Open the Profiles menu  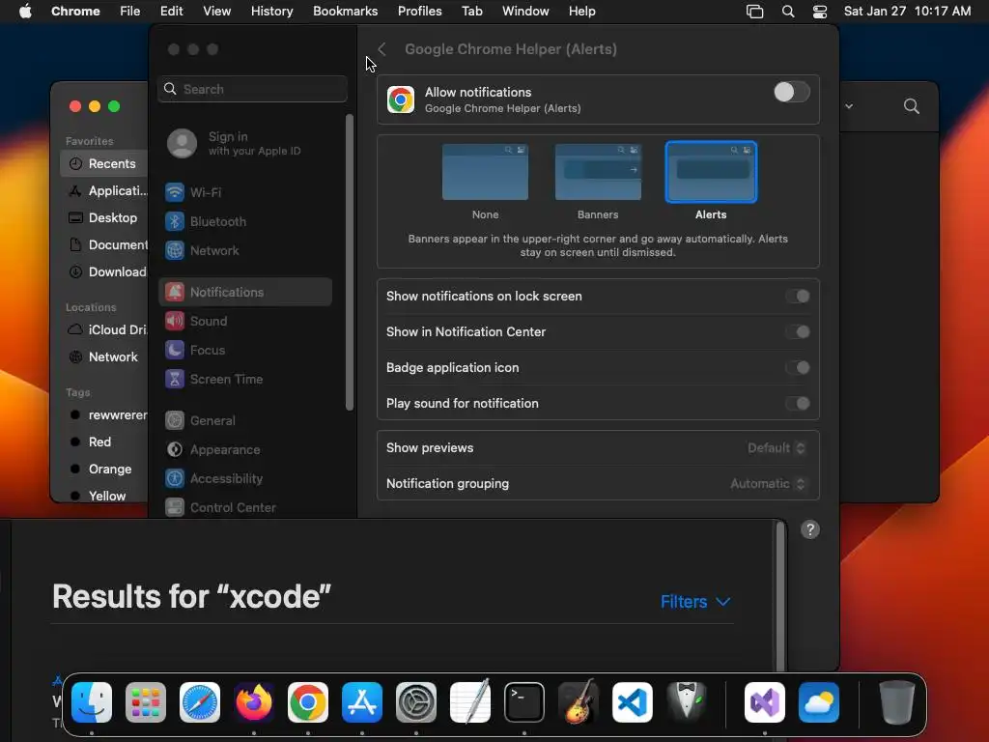(x=419, y=12)
